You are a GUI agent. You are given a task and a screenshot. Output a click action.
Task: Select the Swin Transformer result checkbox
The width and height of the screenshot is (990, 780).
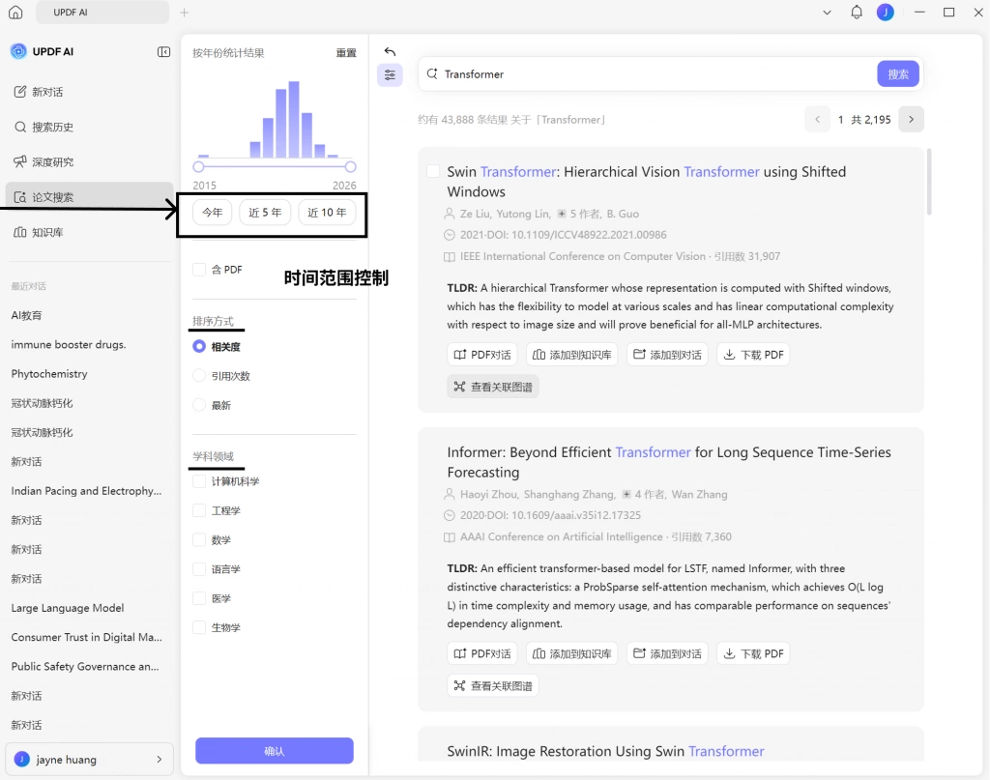pos(433,172)
